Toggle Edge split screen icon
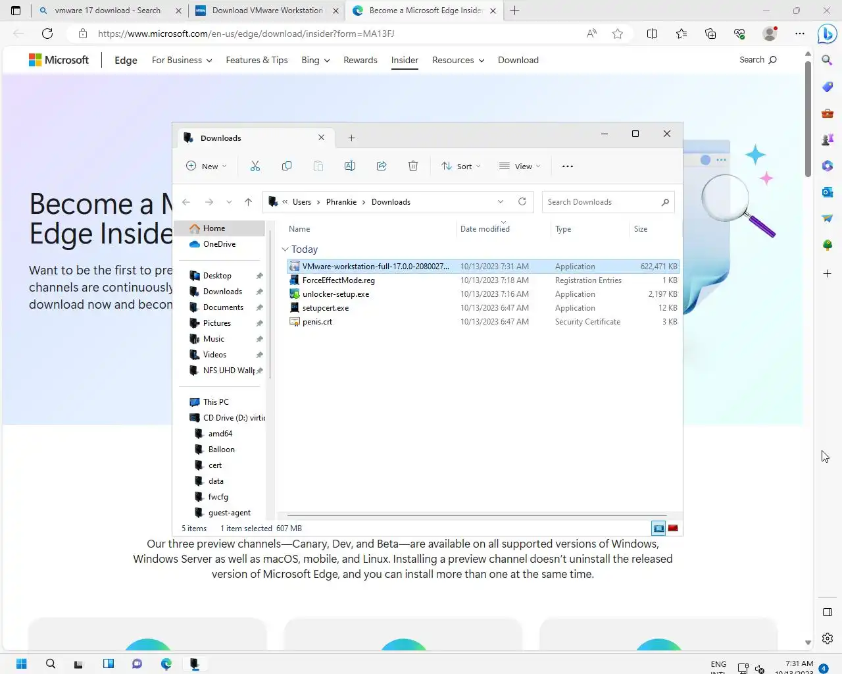This screenshot has height=674, width=842. click(x=653, y=34)
